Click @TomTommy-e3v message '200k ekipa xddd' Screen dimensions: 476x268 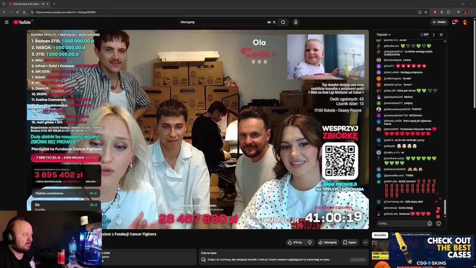tap(414, 202)
